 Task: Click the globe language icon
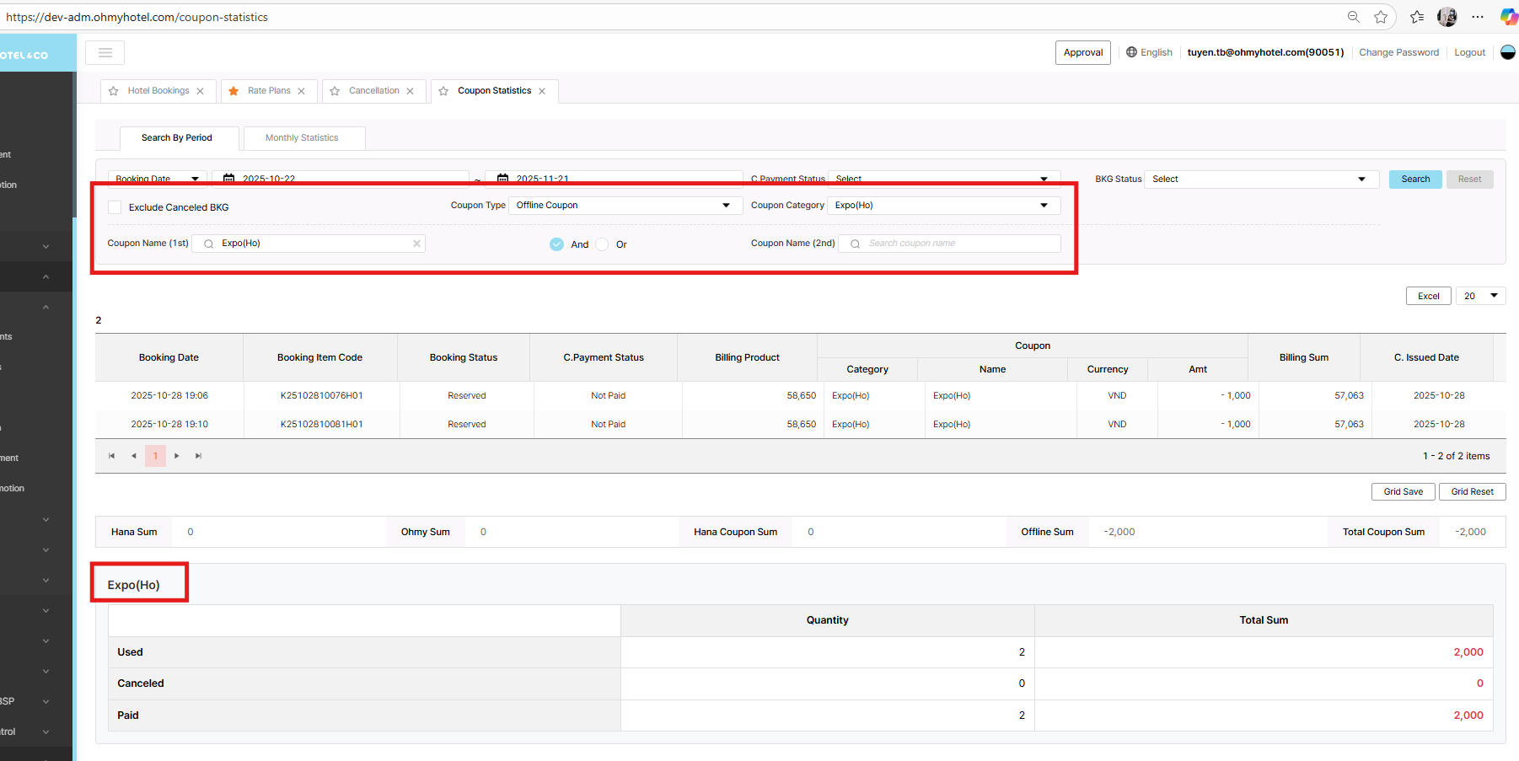click(1131, 52)
